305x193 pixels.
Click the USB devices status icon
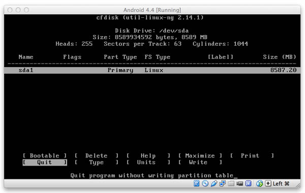(x=214, y=183)
